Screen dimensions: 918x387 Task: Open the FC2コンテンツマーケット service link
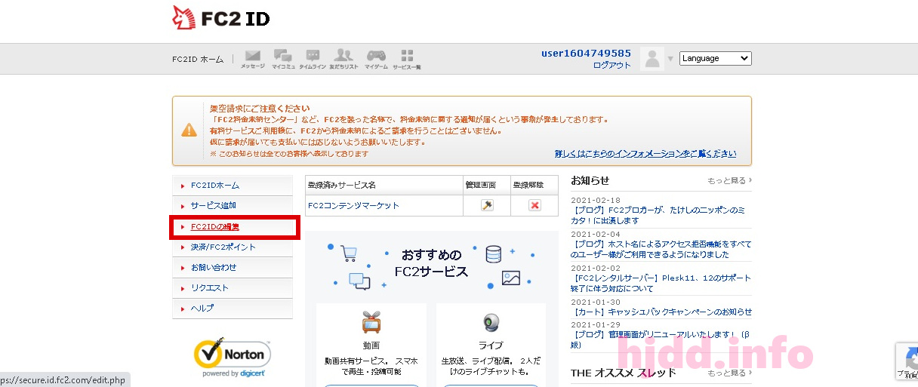tap(353, 205)
